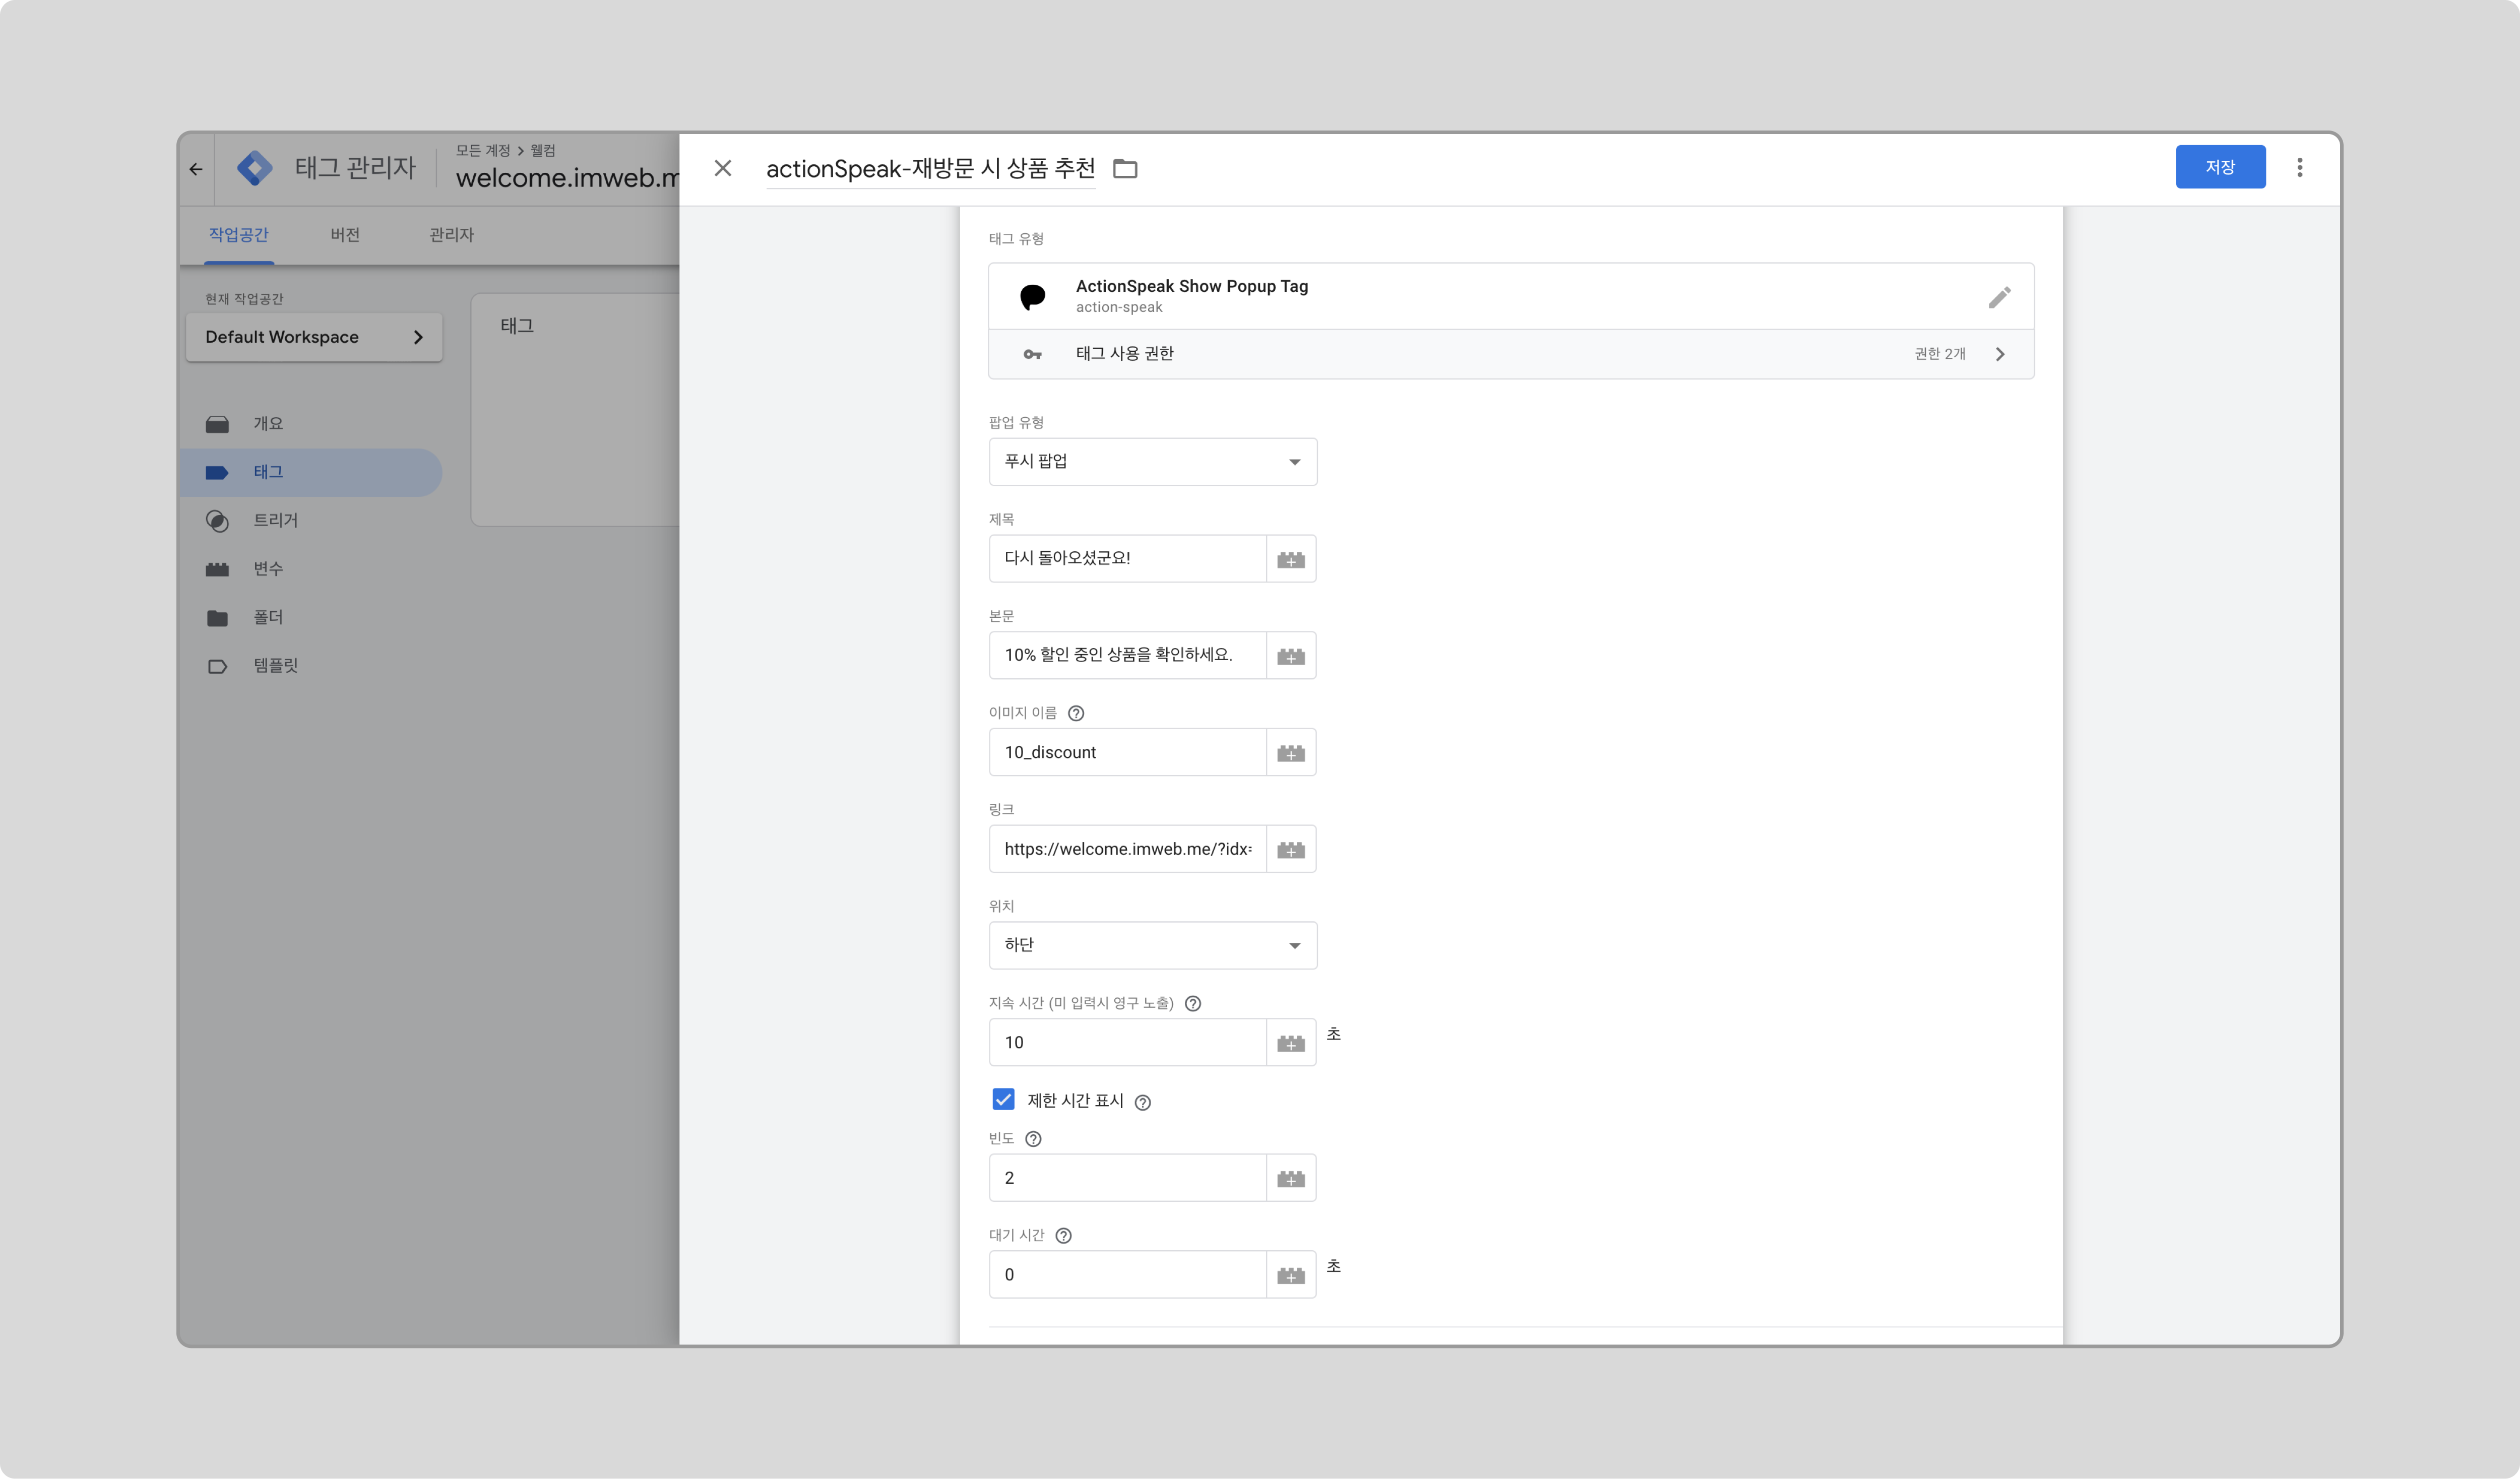Viewport: 2520px width, 1479px height.
Task: Click the 본문 body input field
Action: click(x=1127, y=655)
